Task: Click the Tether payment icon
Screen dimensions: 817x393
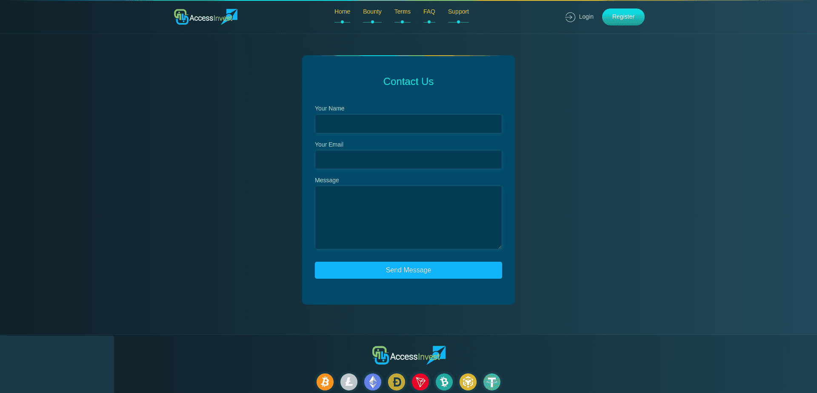Action: coord(491,382)
